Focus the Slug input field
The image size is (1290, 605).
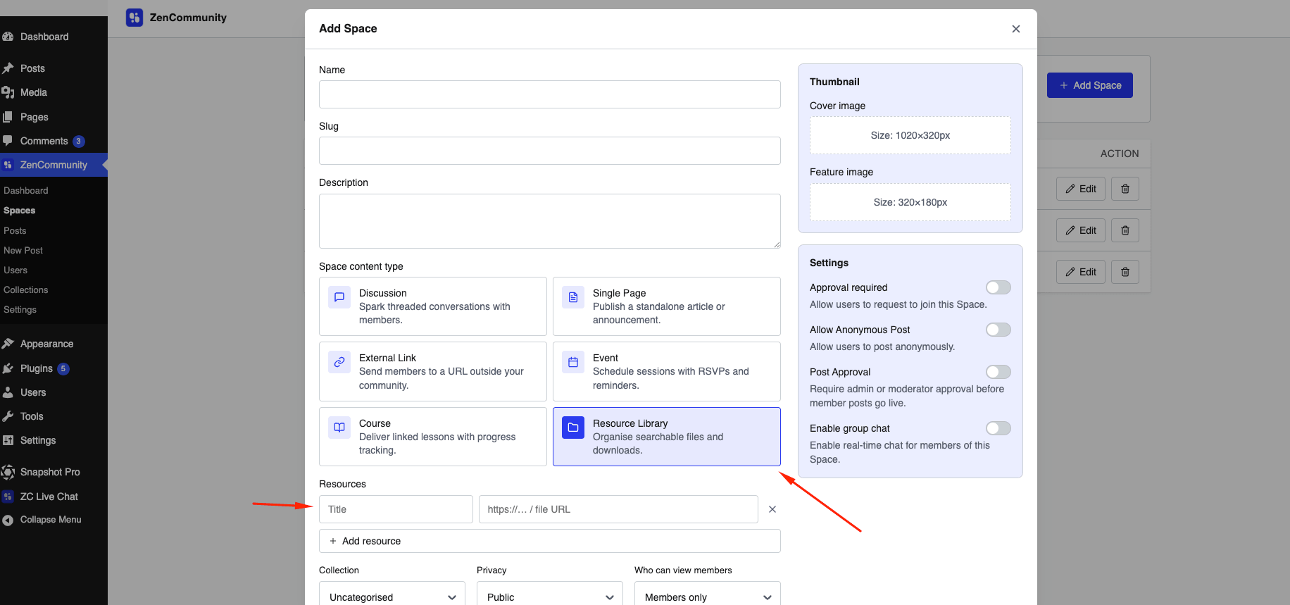click(550, 151)
